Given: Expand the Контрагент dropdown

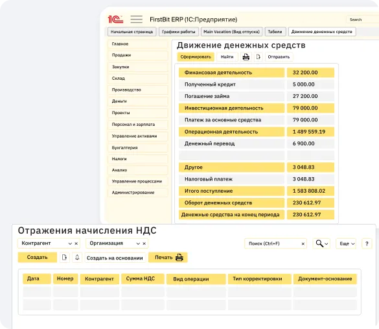Looking at the screenshot, I should (x=70, y=243).
